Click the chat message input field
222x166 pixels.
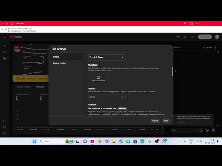[x=184, y=130]
